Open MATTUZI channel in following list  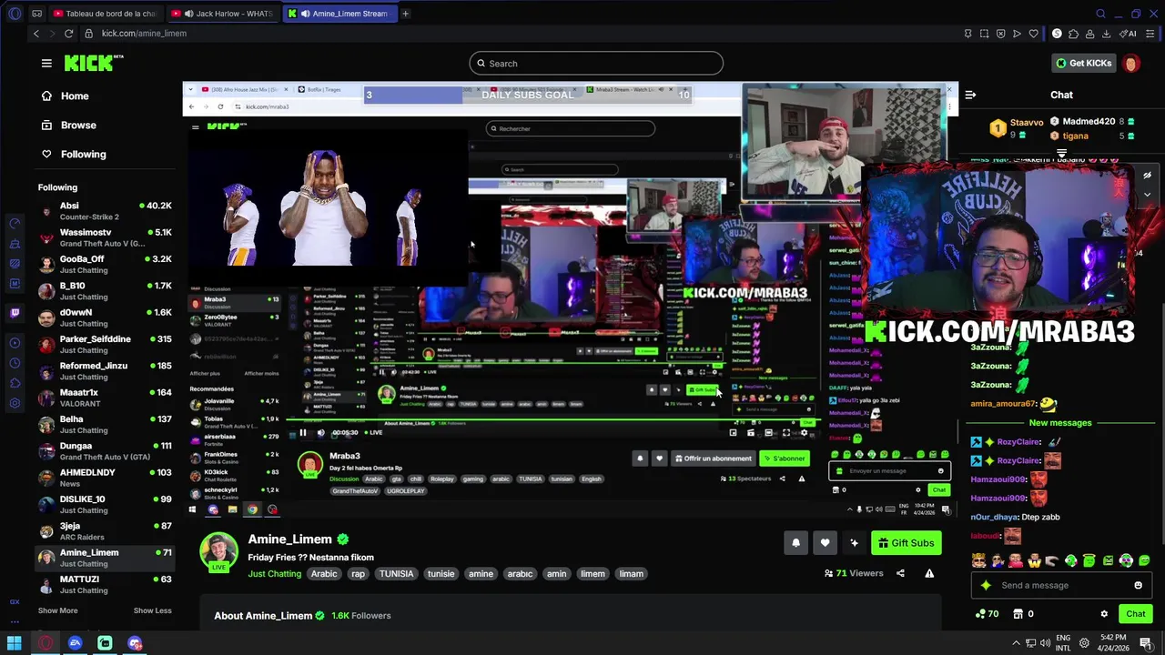coord(105,584)
